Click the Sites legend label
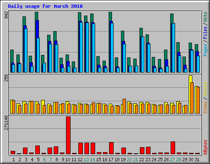The image size is (210, 164). [x=205, y=107]
